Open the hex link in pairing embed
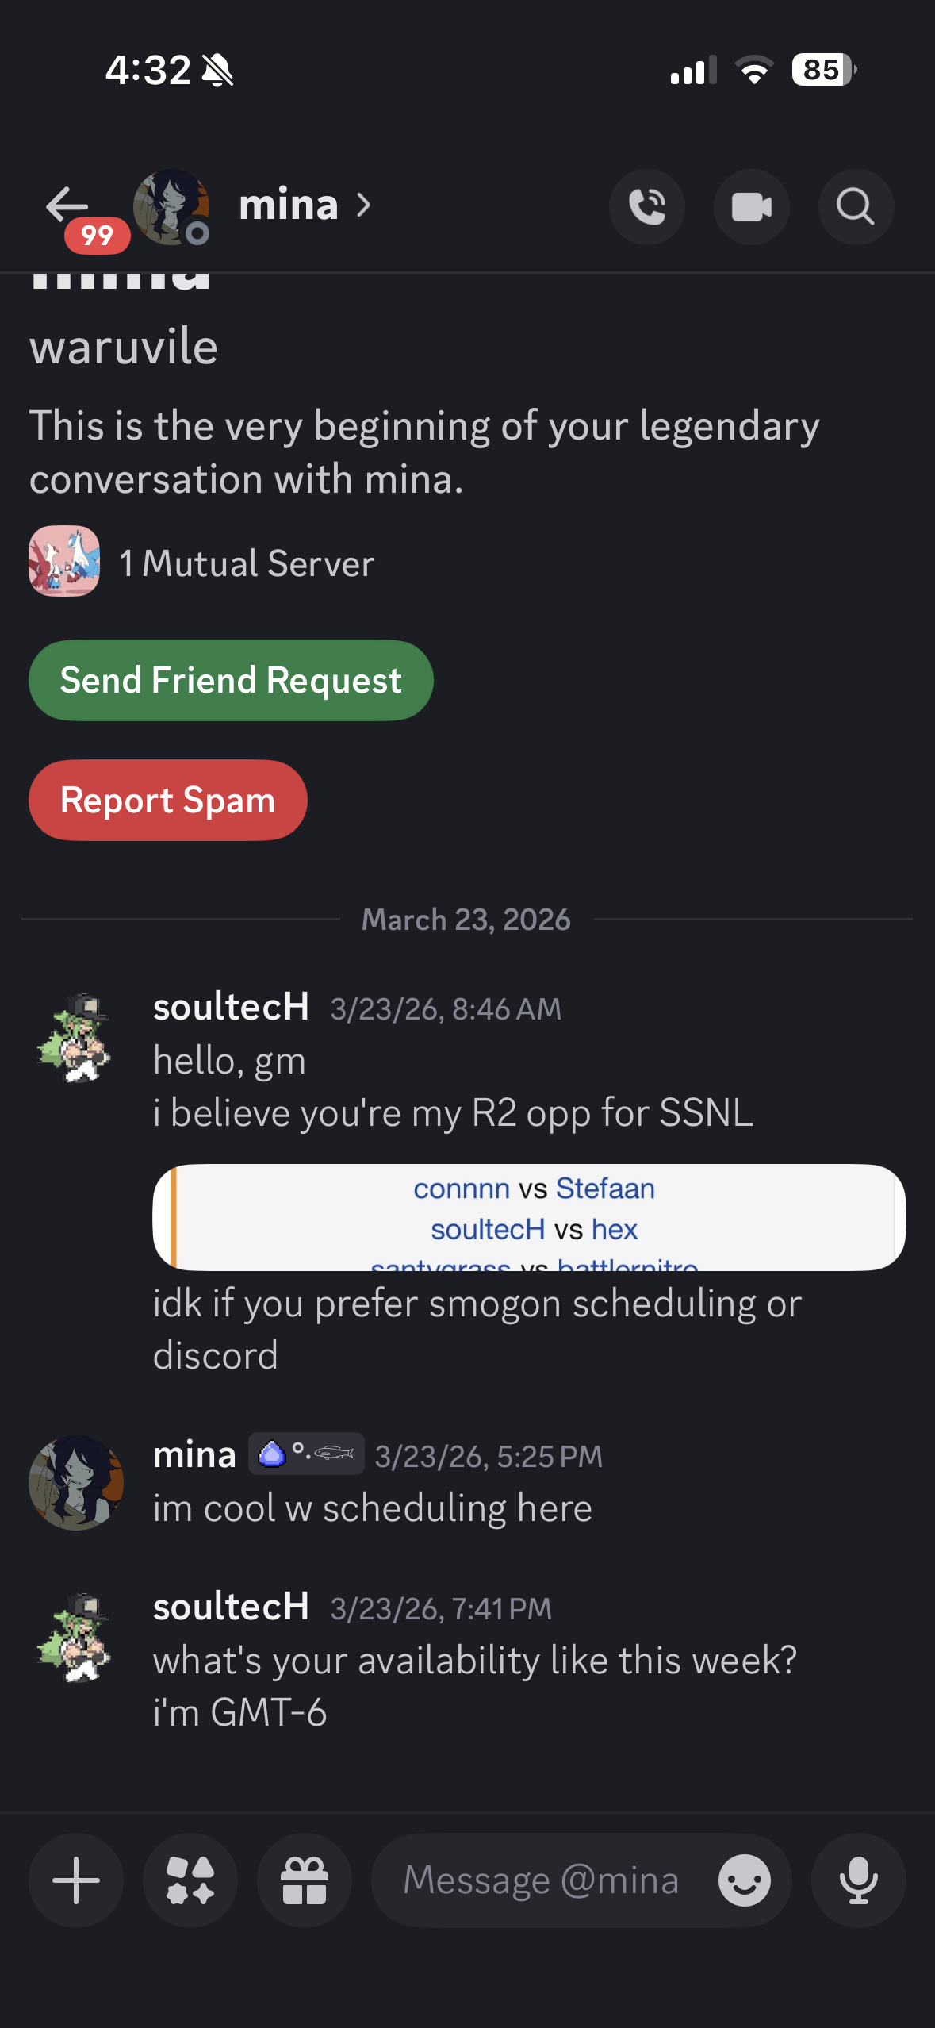 pyautogui.click(x=614, y=1229)
